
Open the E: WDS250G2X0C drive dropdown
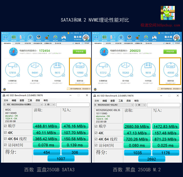pos(114,105)
